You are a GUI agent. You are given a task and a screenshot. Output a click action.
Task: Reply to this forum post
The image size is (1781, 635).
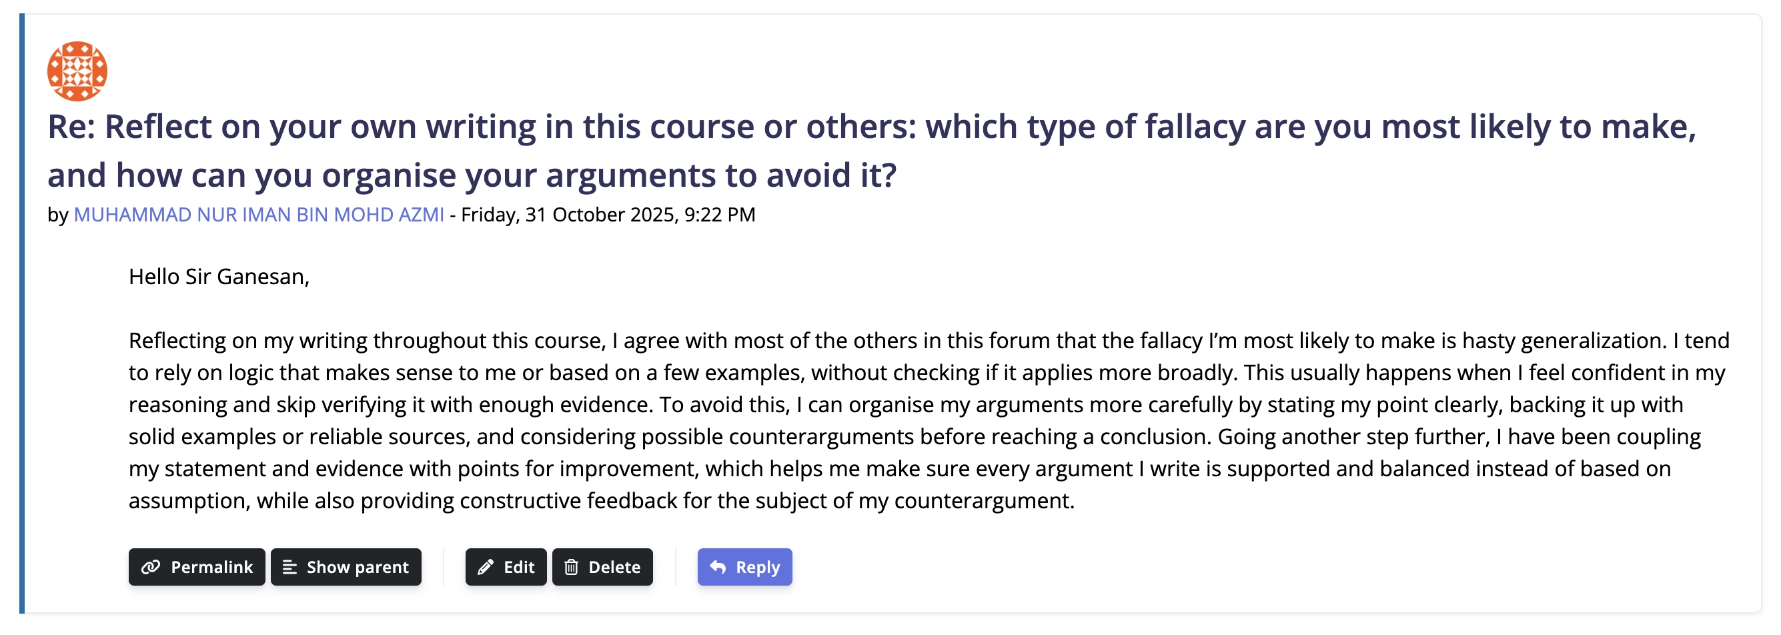744,567
